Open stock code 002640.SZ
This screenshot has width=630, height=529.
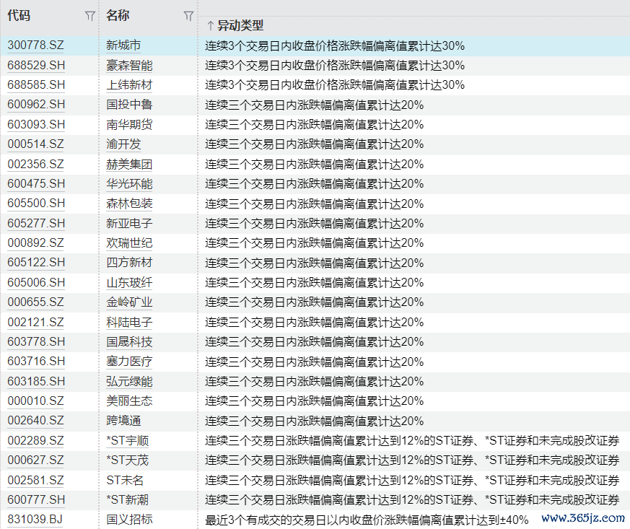(x=36, y=421)
